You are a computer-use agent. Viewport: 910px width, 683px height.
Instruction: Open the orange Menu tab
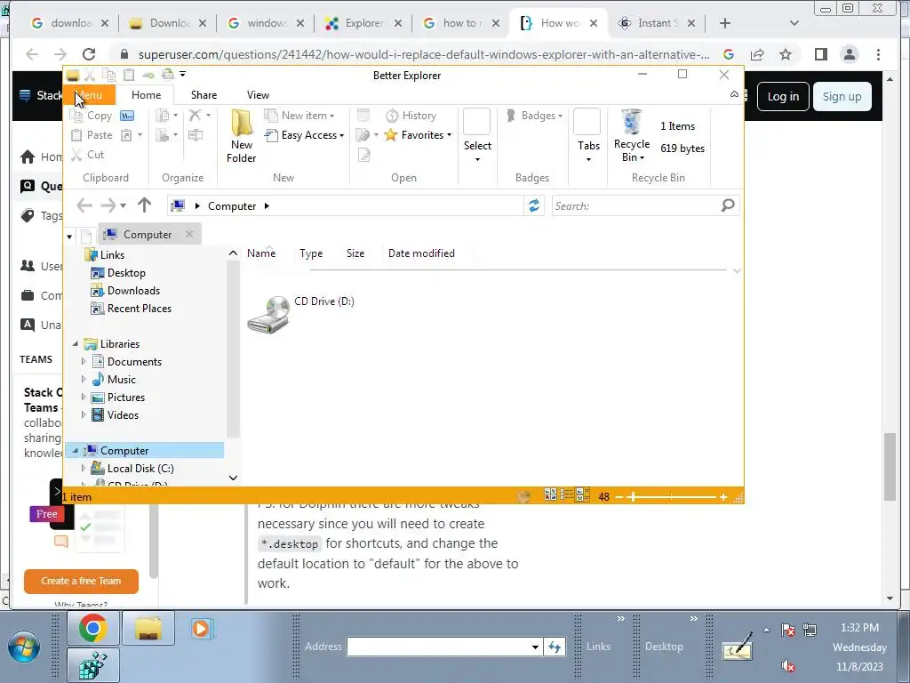coord(90,94)
